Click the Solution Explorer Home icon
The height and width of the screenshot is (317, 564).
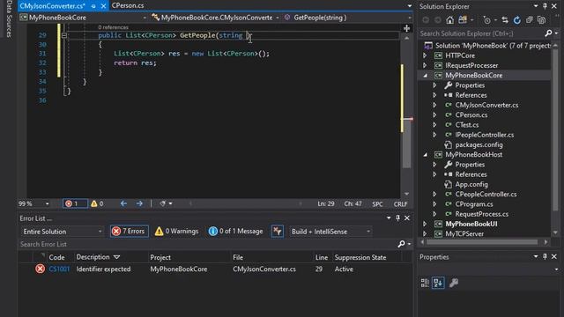(449, 20)
